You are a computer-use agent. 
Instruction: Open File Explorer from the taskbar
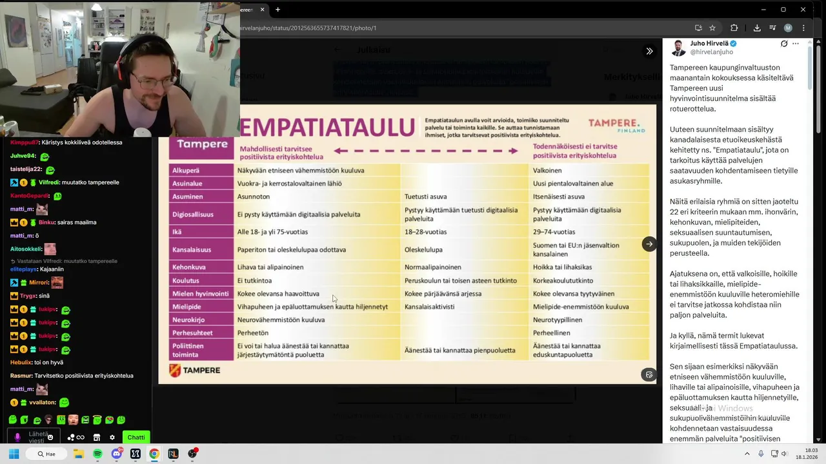79,454
